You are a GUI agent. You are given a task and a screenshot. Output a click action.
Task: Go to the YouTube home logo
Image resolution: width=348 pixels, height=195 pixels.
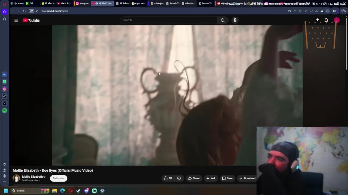(31, 20)
